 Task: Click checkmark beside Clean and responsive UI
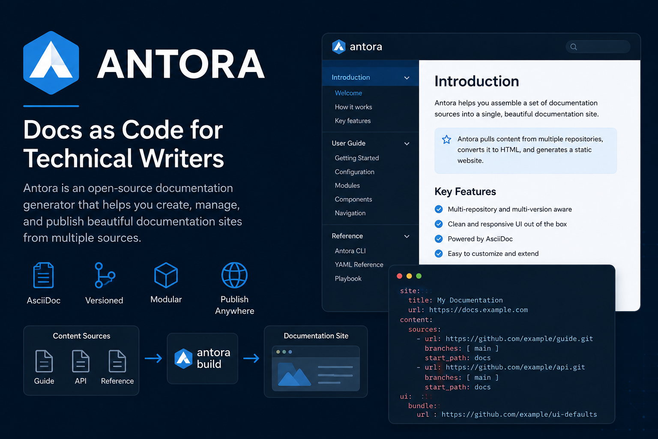point(439,224)
